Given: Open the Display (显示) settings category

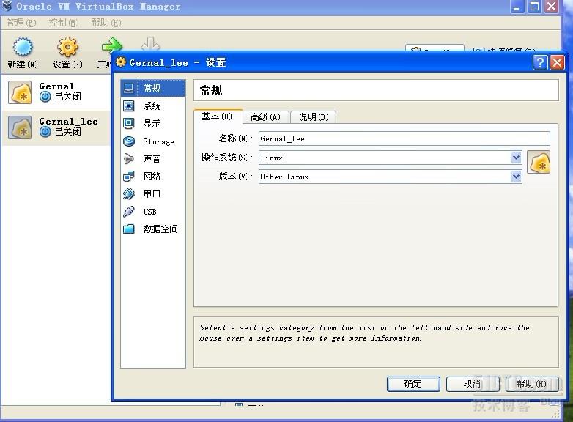Looking at the screenshot, I should click(153, 124).
